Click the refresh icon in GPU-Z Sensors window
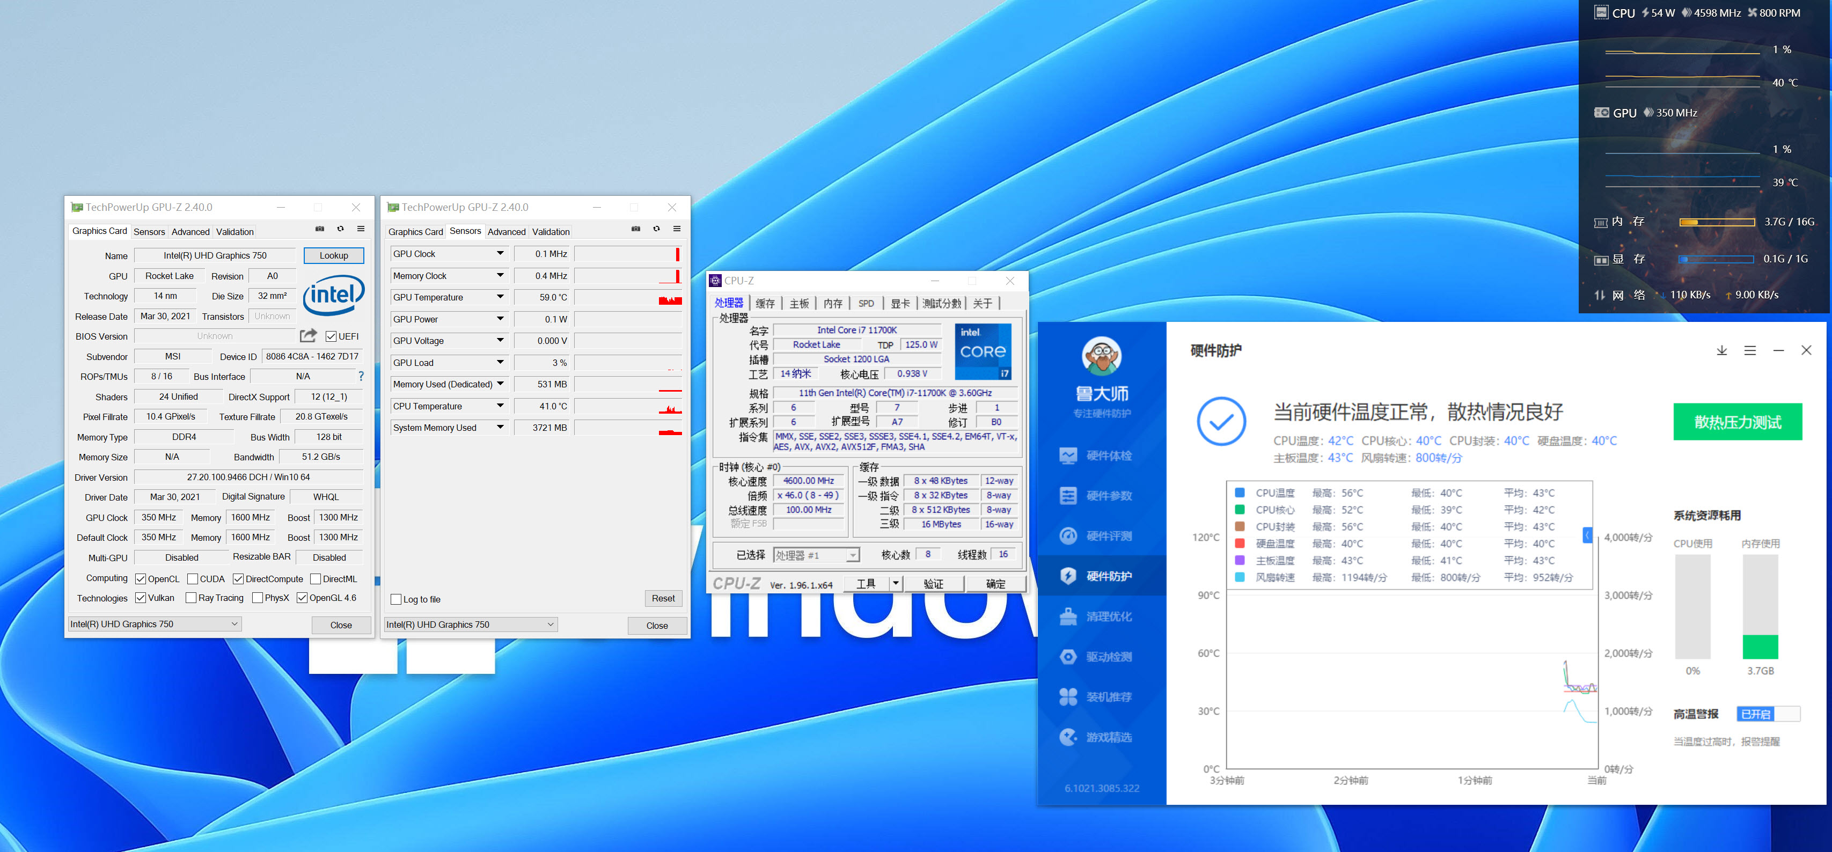Viewport: 1832px width, 852px height. 656,228
